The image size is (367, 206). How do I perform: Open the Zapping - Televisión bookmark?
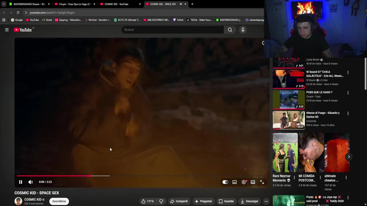click(x=68, y=20)
